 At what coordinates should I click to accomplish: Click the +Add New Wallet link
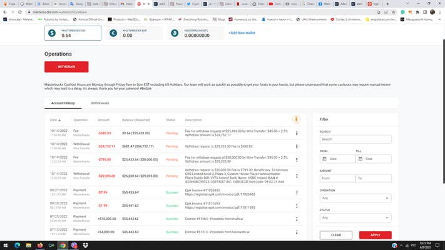(243, 32)
